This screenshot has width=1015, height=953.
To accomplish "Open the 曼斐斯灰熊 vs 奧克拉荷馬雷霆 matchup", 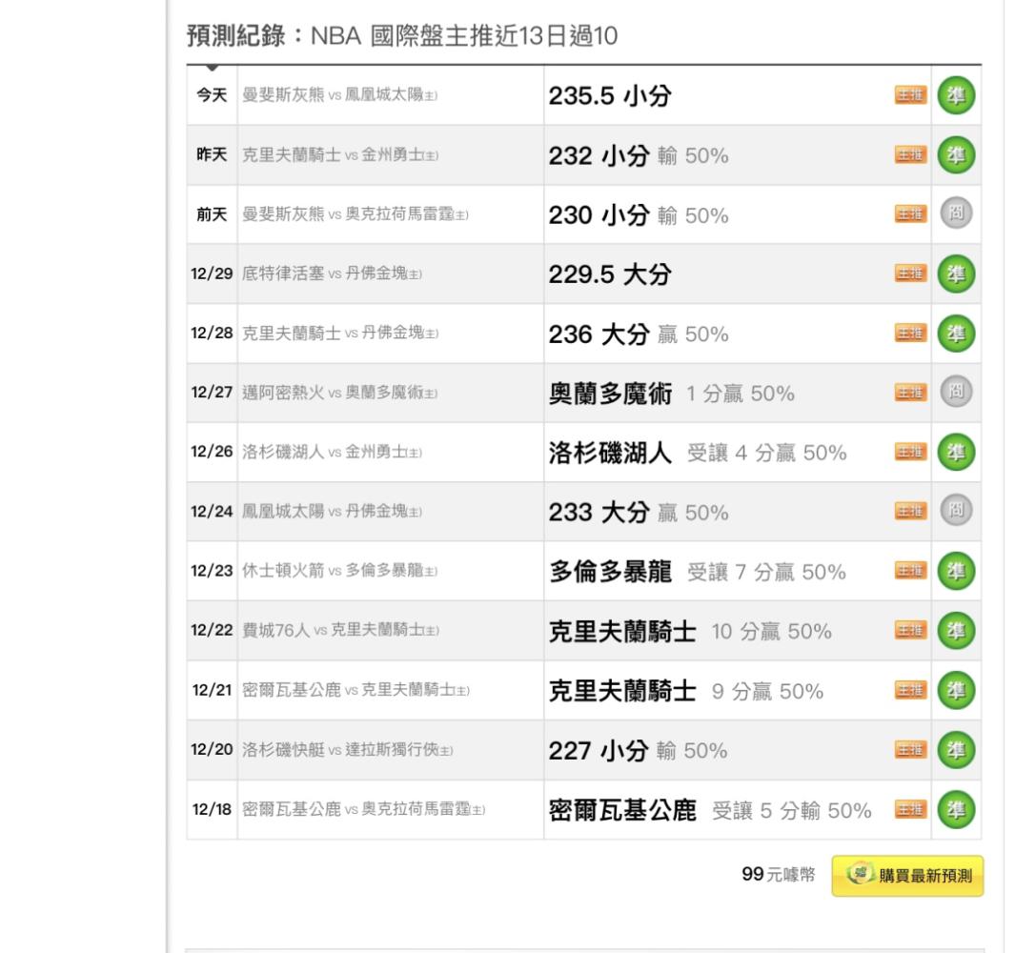I will click(355, 213).
